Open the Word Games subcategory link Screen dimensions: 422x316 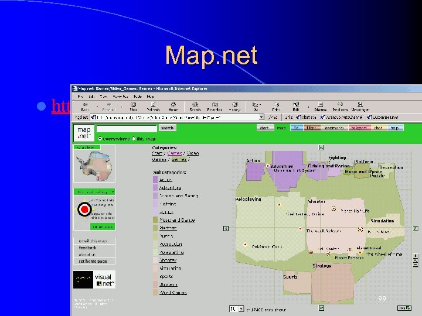(173, 293)
